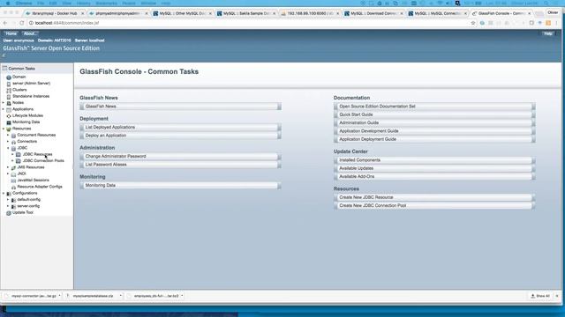Click Change Administrator Password button
This screenshot has width=565, height=317.
click(180, 157)
